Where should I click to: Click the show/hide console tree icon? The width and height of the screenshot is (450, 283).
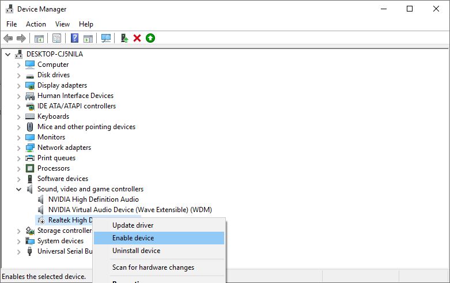click(39, 38)
